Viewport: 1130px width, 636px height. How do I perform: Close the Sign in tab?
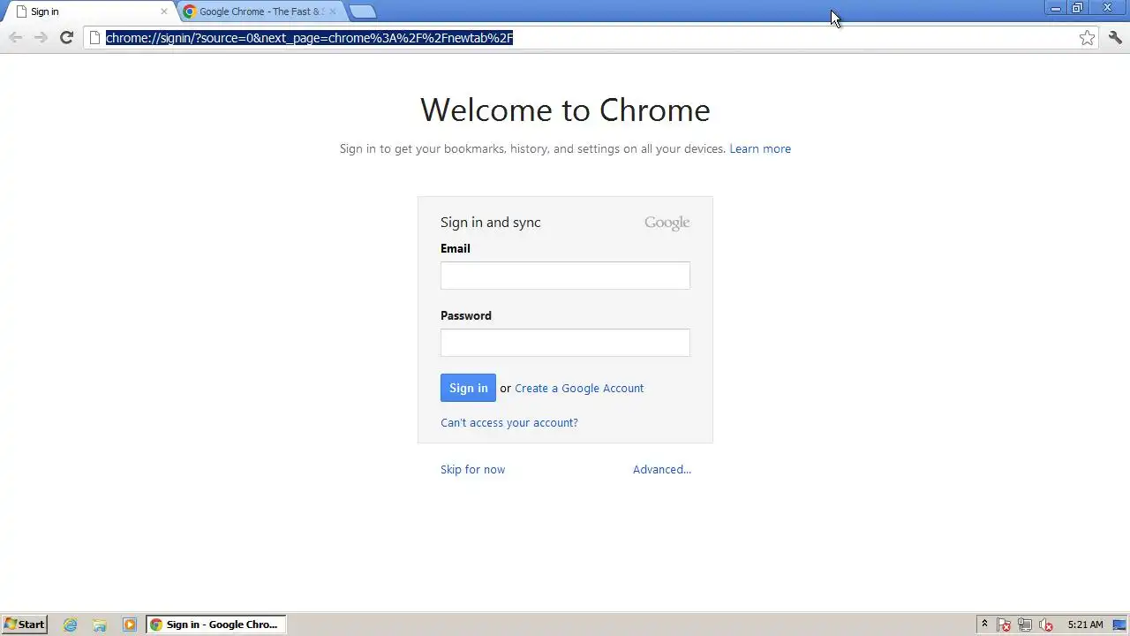coord(163,11)
